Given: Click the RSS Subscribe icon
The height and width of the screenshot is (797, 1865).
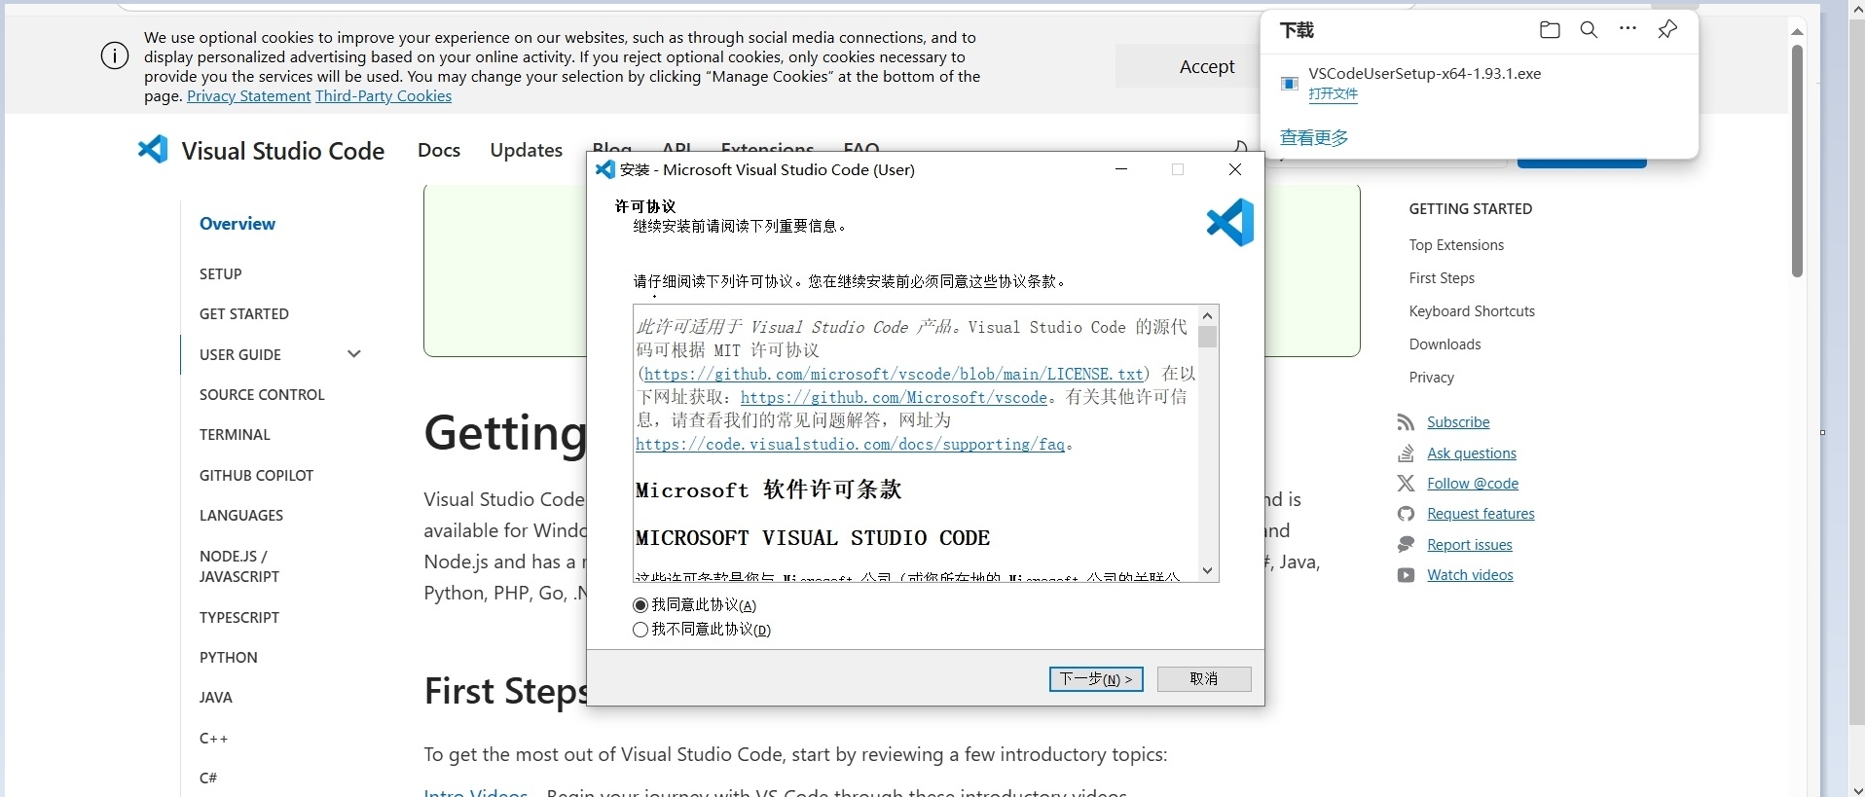Looking at the screenshot, I should pos(1406,422).
